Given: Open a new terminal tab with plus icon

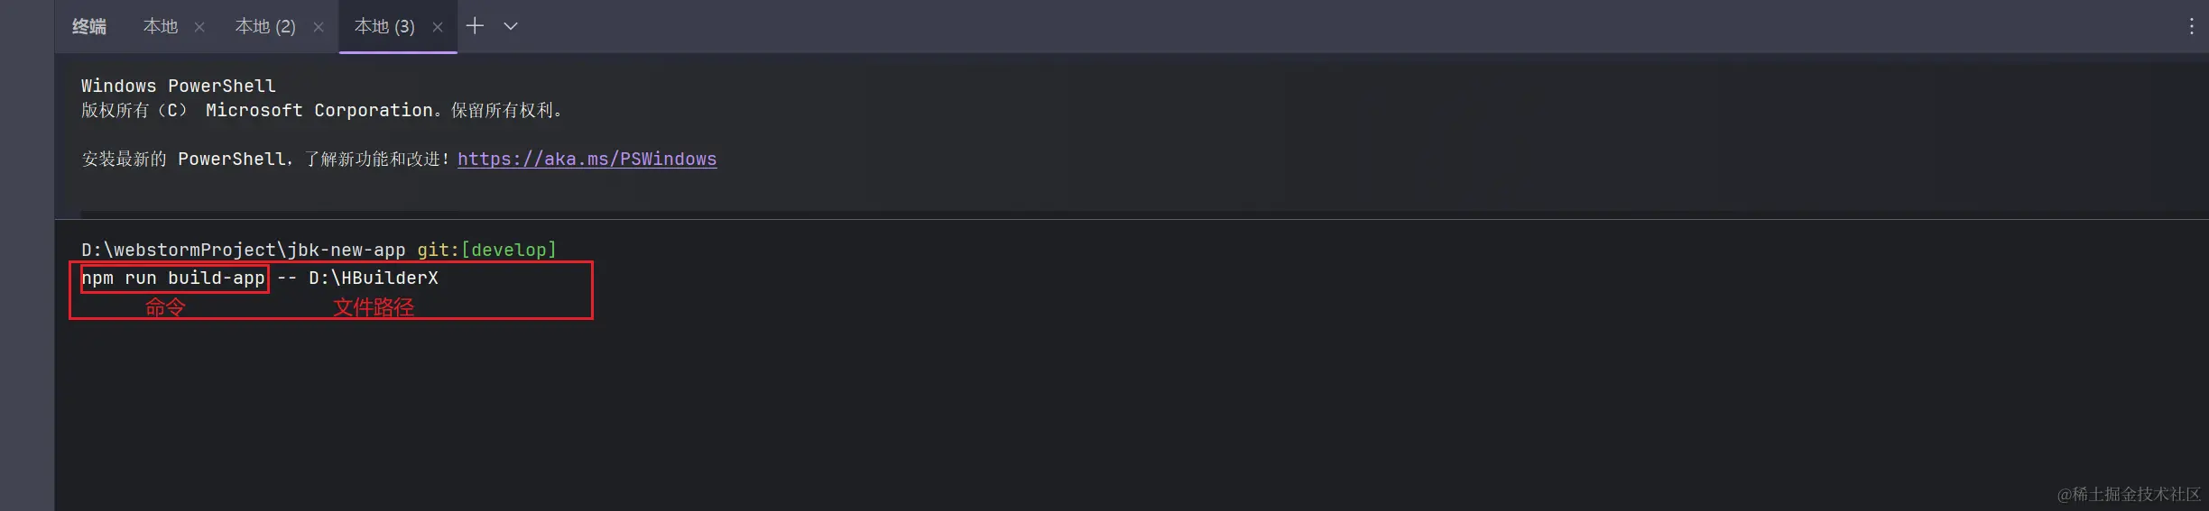Looking at the screenshot, I should click(475, 26).
